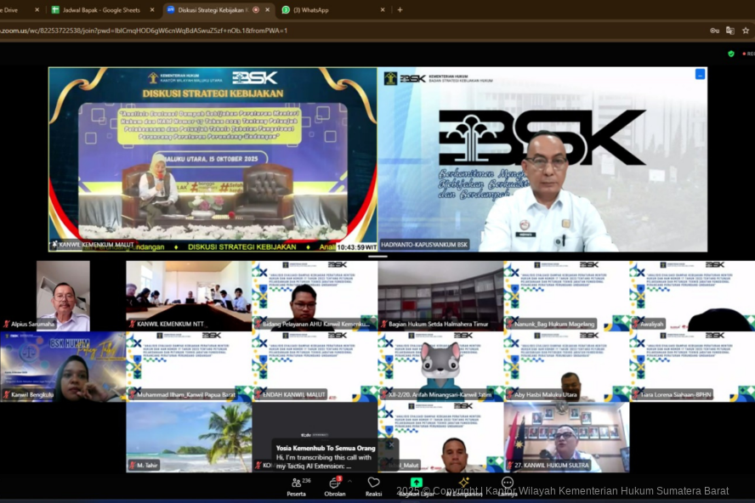Image resolution: width=755 pixels, height=503 pixels.
Task: Open the blue options button on Hadiyanto's video
Action: pos(700,75)
